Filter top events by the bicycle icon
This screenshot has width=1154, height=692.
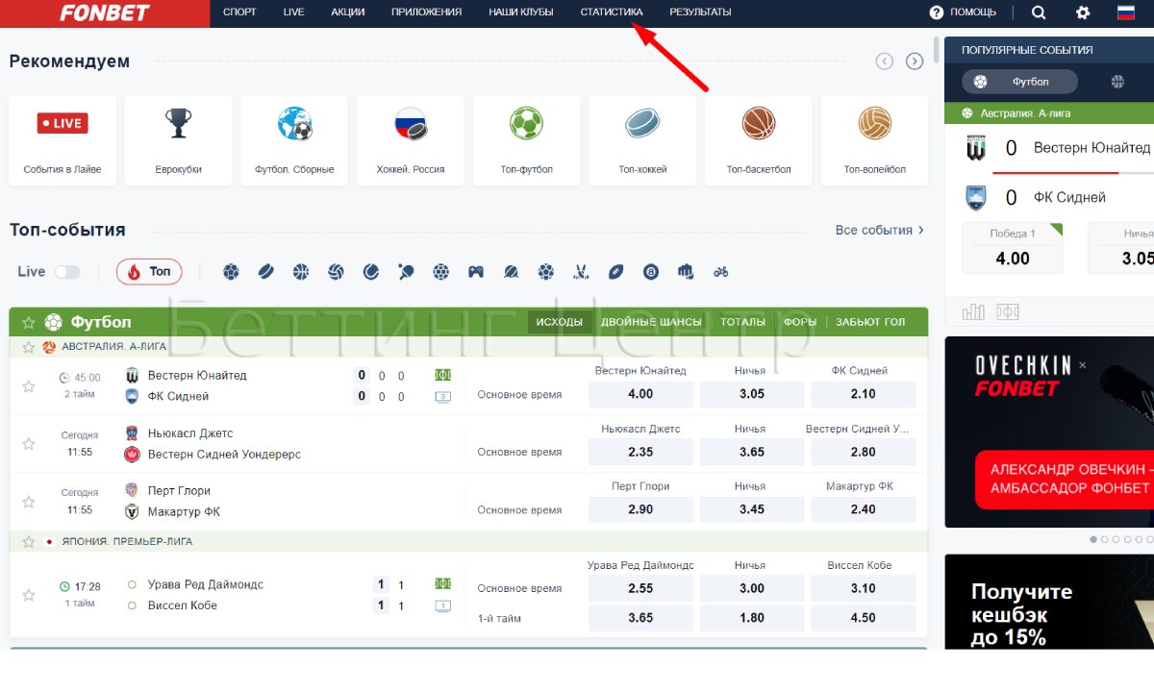[x=721, y=272]
